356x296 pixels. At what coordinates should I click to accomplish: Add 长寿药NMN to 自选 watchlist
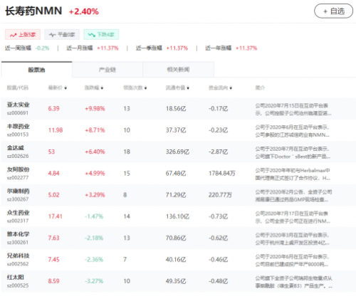point(333,11)
